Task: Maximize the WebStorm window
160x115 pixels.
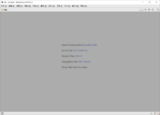Action: (x=150, y=2)
